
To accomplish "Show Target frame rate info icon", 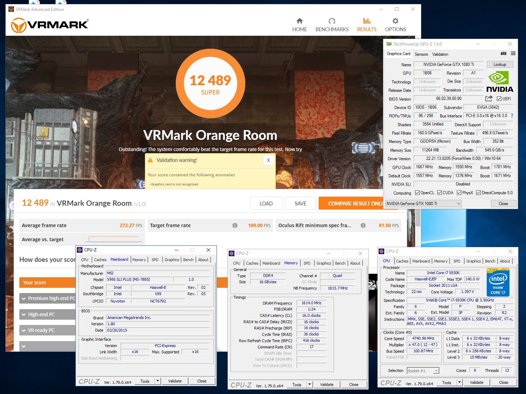I will [x=235, y=225].
